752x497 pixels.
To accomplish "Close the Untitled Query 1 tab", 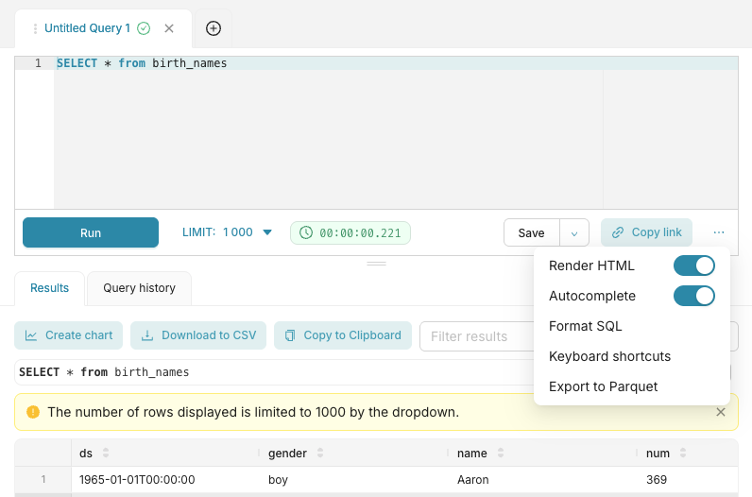I will (169, 28).
